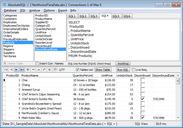Image resolution: width=183 pixels, height=128 pixels.
Task: Click the $210.00 unit price cell
Action: point(109,108)
